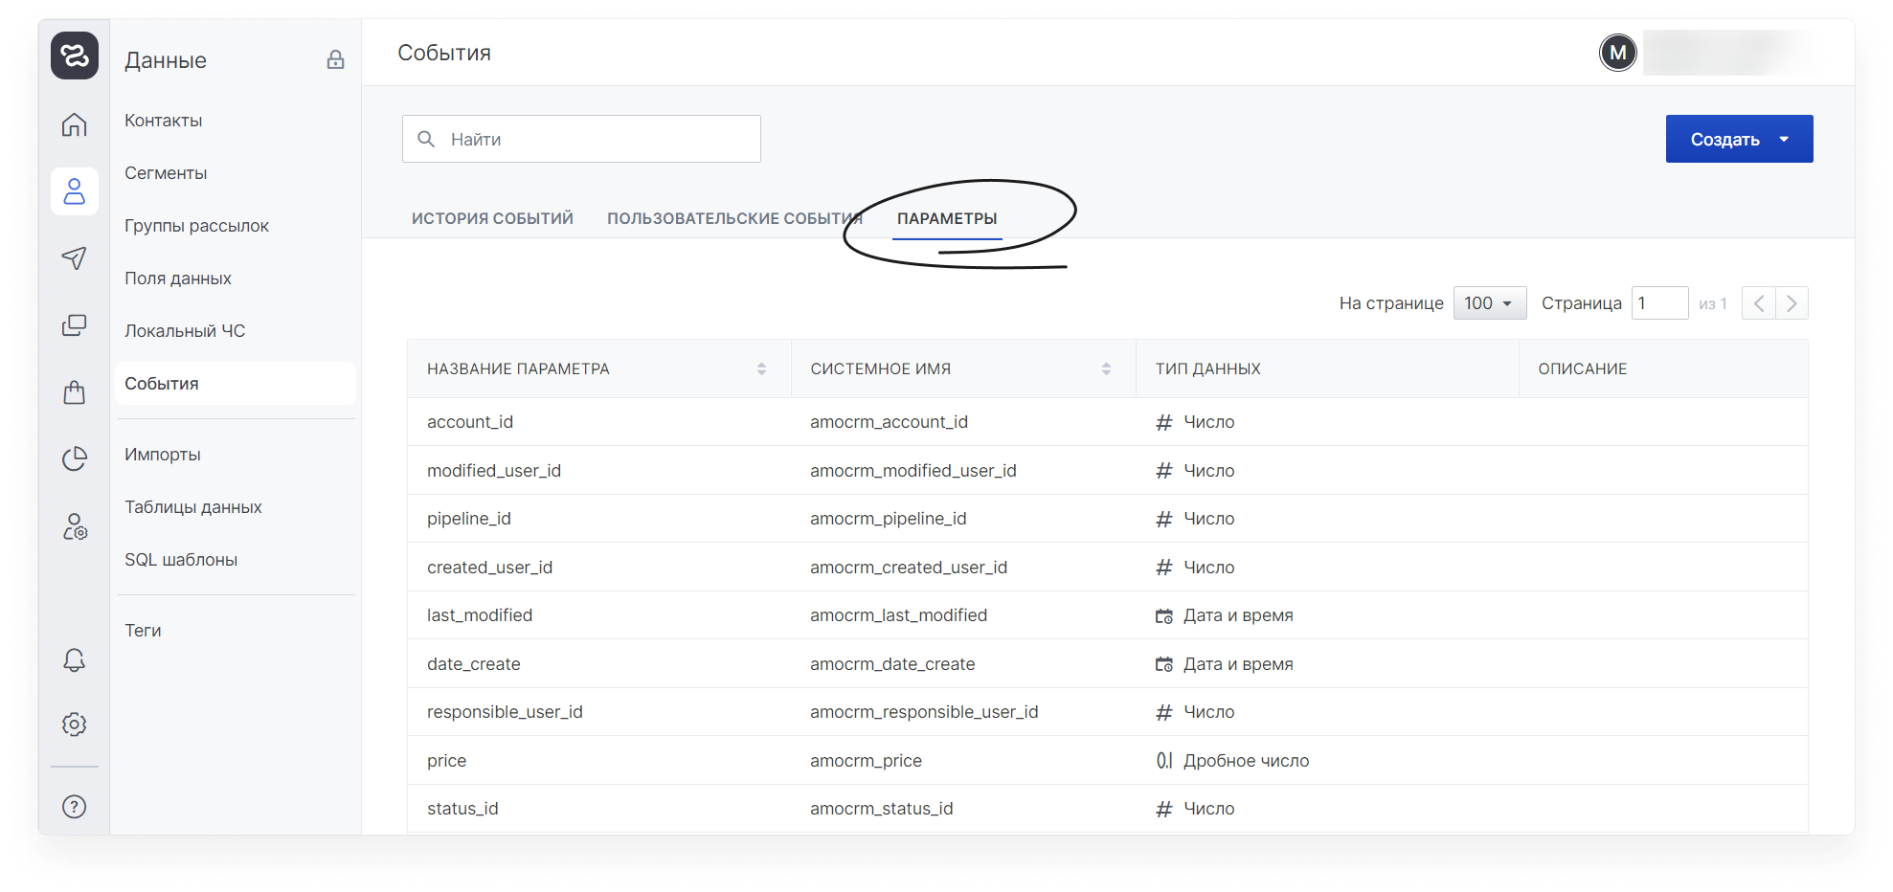The height and width of the screenshot is (892, 1893).
Task: Focus the Найти search field
Action: (x=581, y=139)
